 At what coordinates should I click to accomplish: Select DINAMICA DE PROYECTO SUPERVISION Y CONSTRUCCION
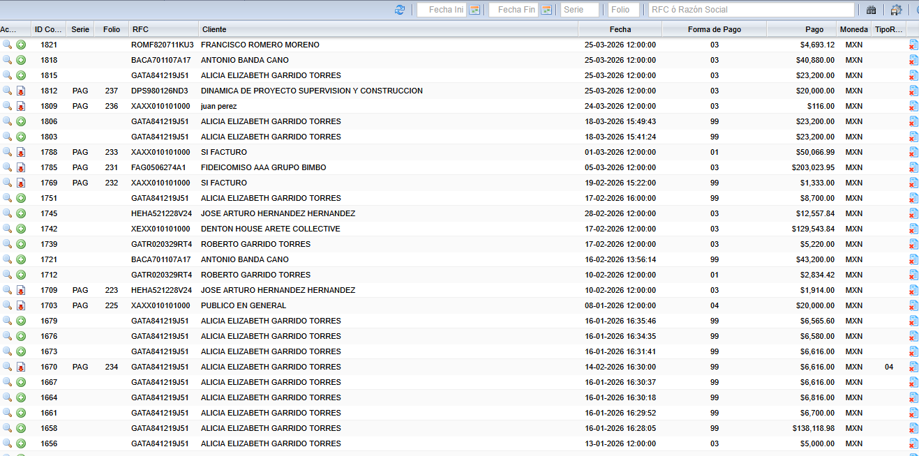coord(312,91)
